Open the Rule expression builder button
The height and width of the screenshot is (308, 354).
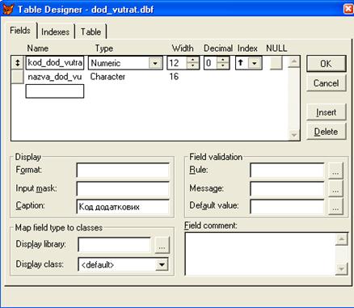click(x=335, y=171)
